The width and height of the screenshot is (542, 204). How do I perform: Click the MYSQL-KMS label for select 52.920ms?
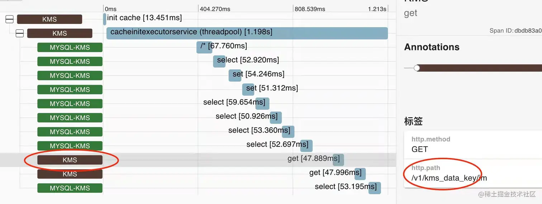click(x=70, y=61)
